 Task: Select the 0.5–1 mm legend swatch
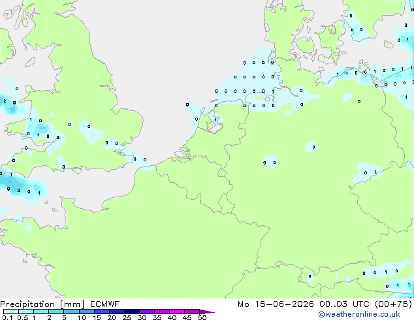pyautogui.click(x=26, y=312)
